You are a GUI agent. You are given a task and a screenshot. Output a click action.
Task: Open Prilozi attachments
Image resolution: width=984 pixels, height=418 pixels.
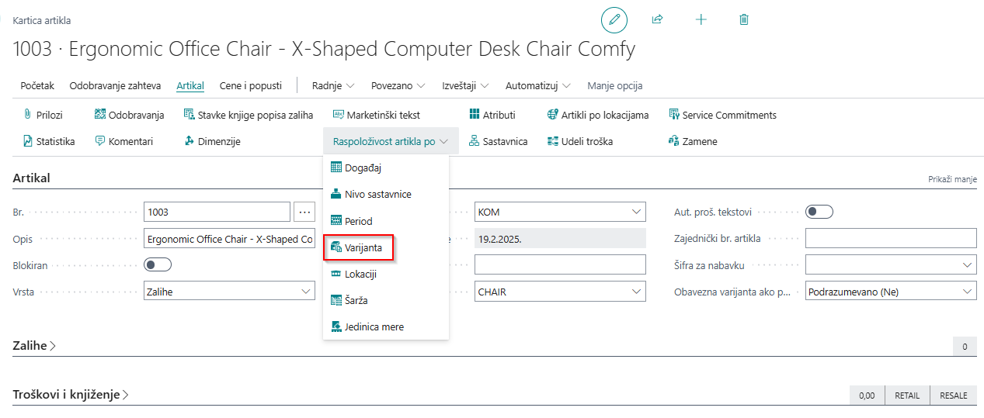(43, 115)
